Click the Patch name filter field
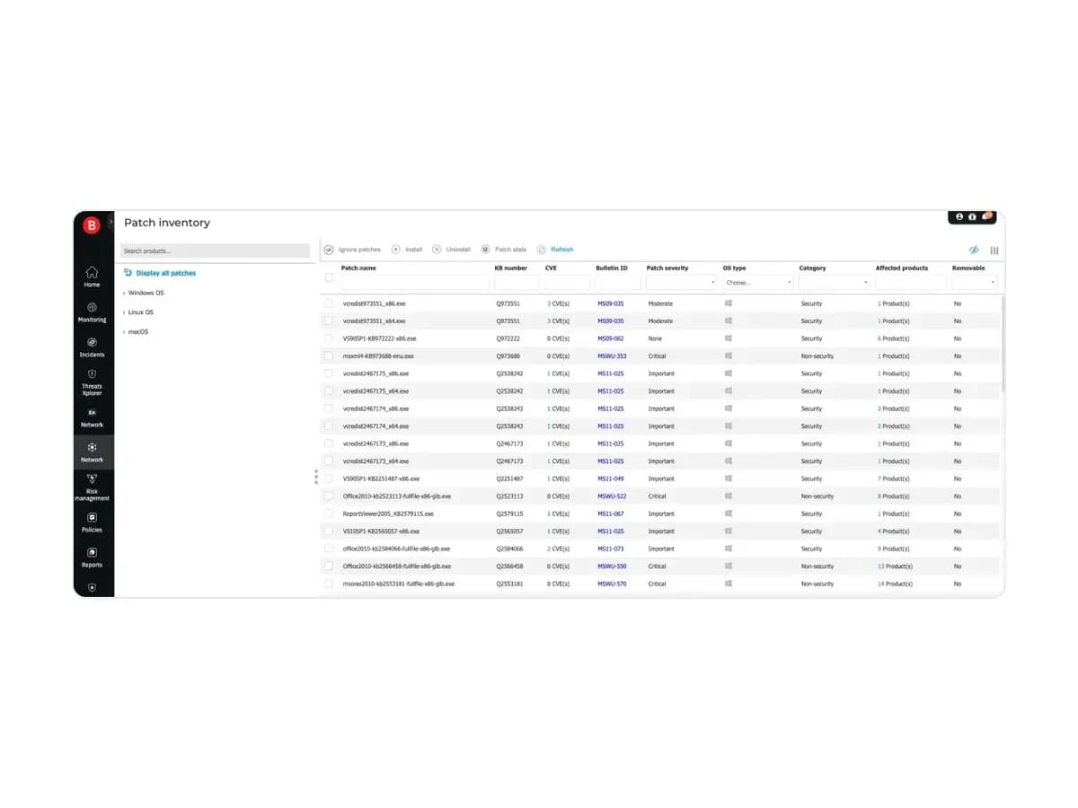Viewport: 1078px width, 808px height. pos(415,283)
